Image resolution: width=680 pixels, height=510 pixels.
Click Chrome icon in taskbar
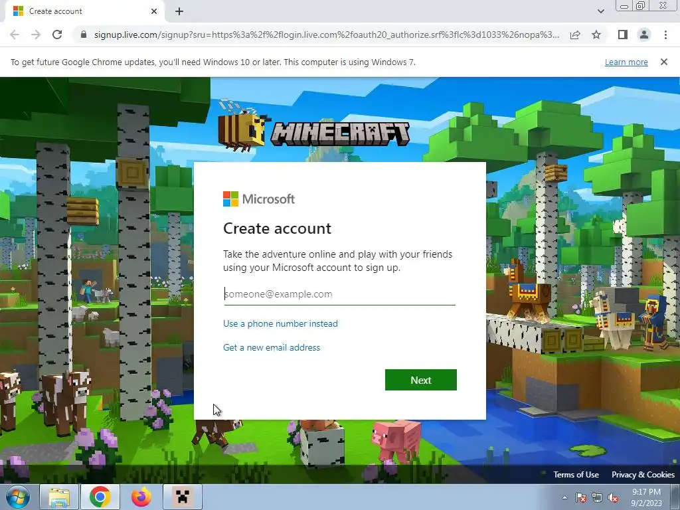(x=100, y=497)
